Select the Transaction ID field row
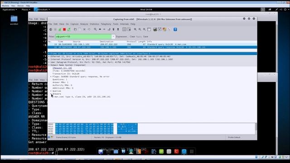 [x=66, y=74]
